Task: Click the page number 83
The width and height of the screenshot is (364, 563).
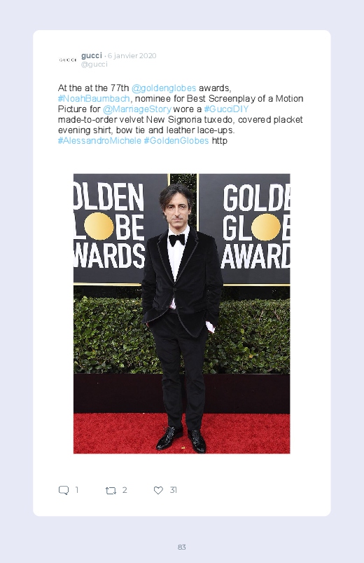Action: [x=182, y=547]
